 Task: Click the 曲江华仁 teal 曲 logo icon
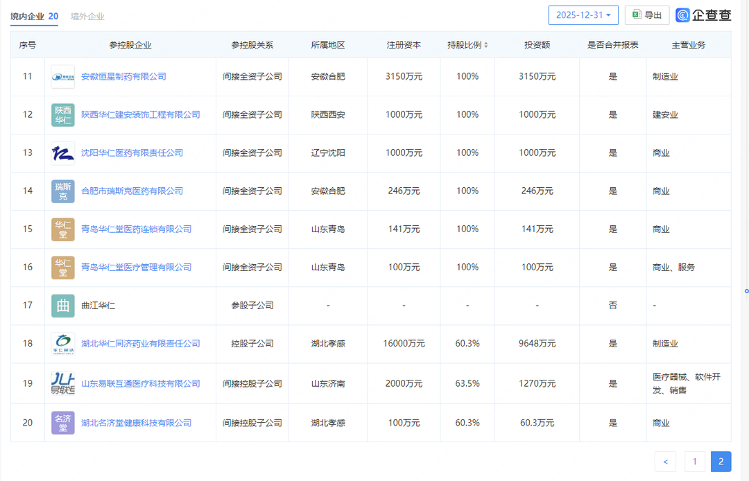(63, 306)
